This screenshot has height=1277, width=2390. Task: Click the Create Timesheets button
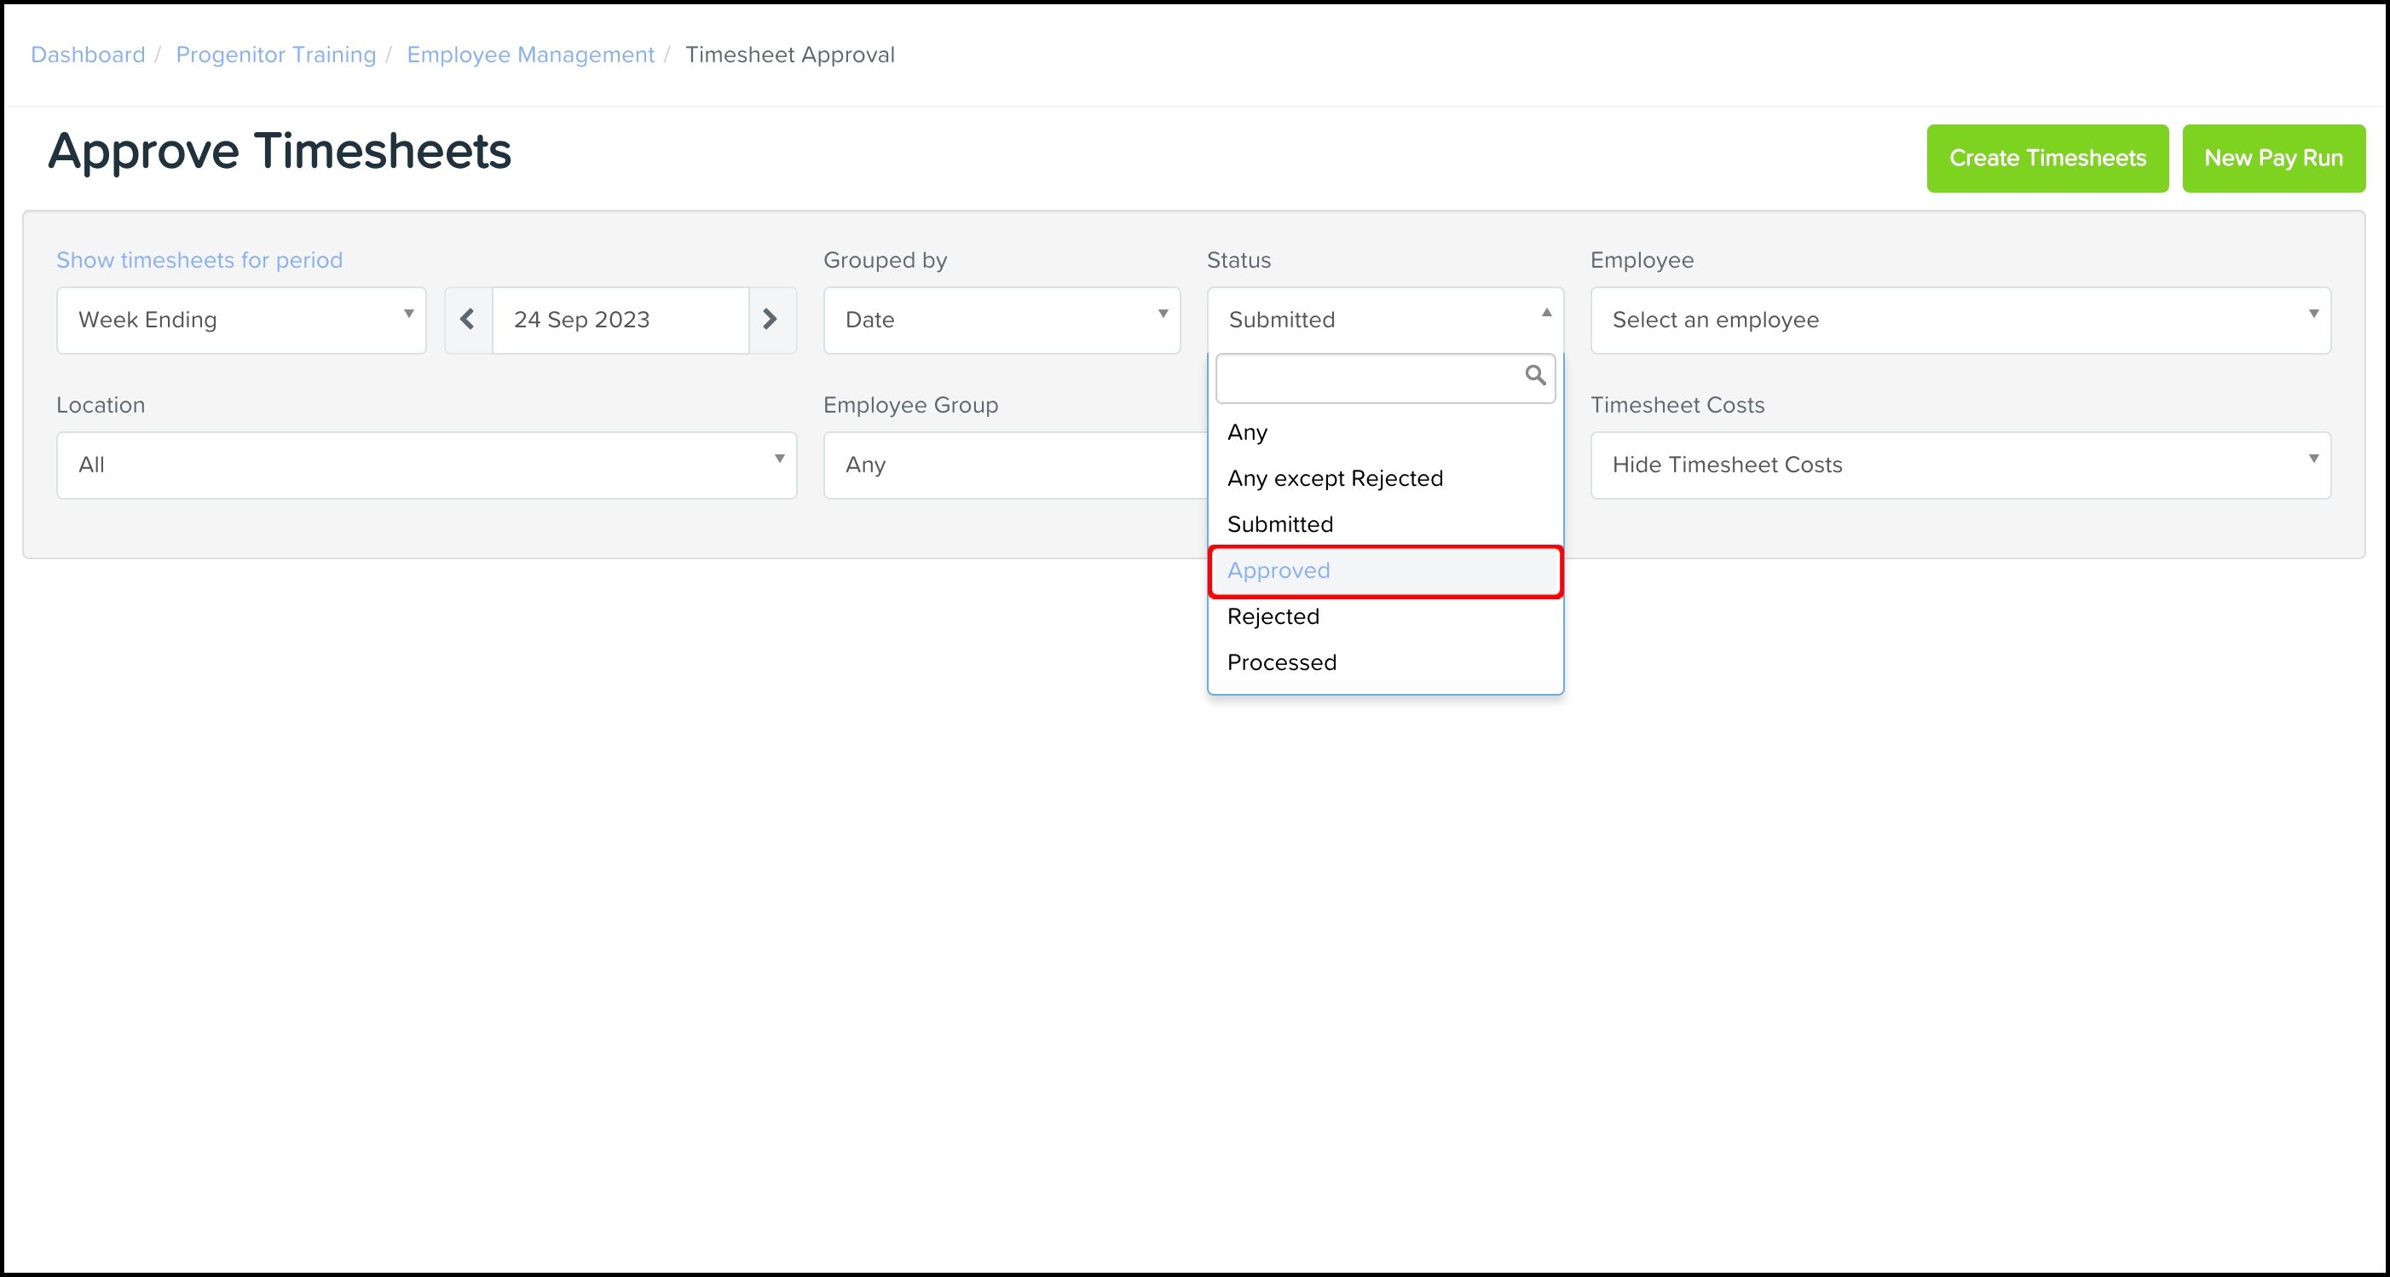coord(2047,159)
